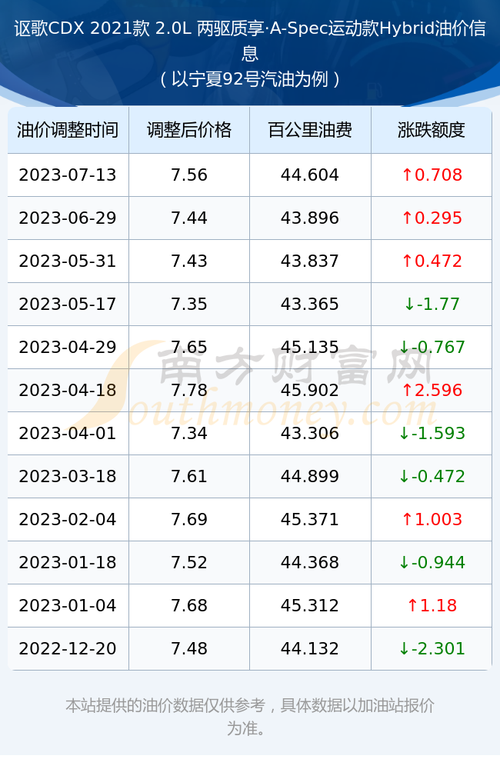Select the 2023-03-18 date cell
This screenshot has width=500, height=769.
[x=68, y=476]
